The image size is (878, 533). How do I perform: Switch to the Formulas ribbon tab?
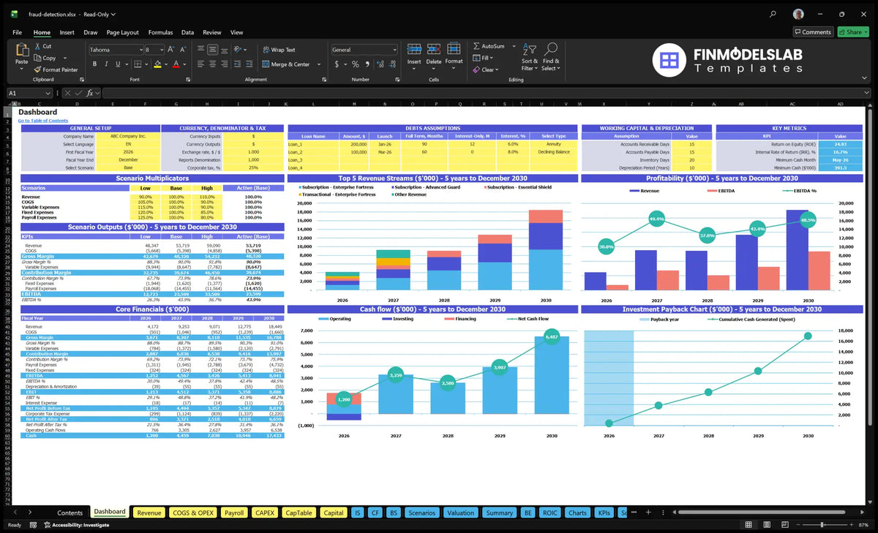pos(160,32)
